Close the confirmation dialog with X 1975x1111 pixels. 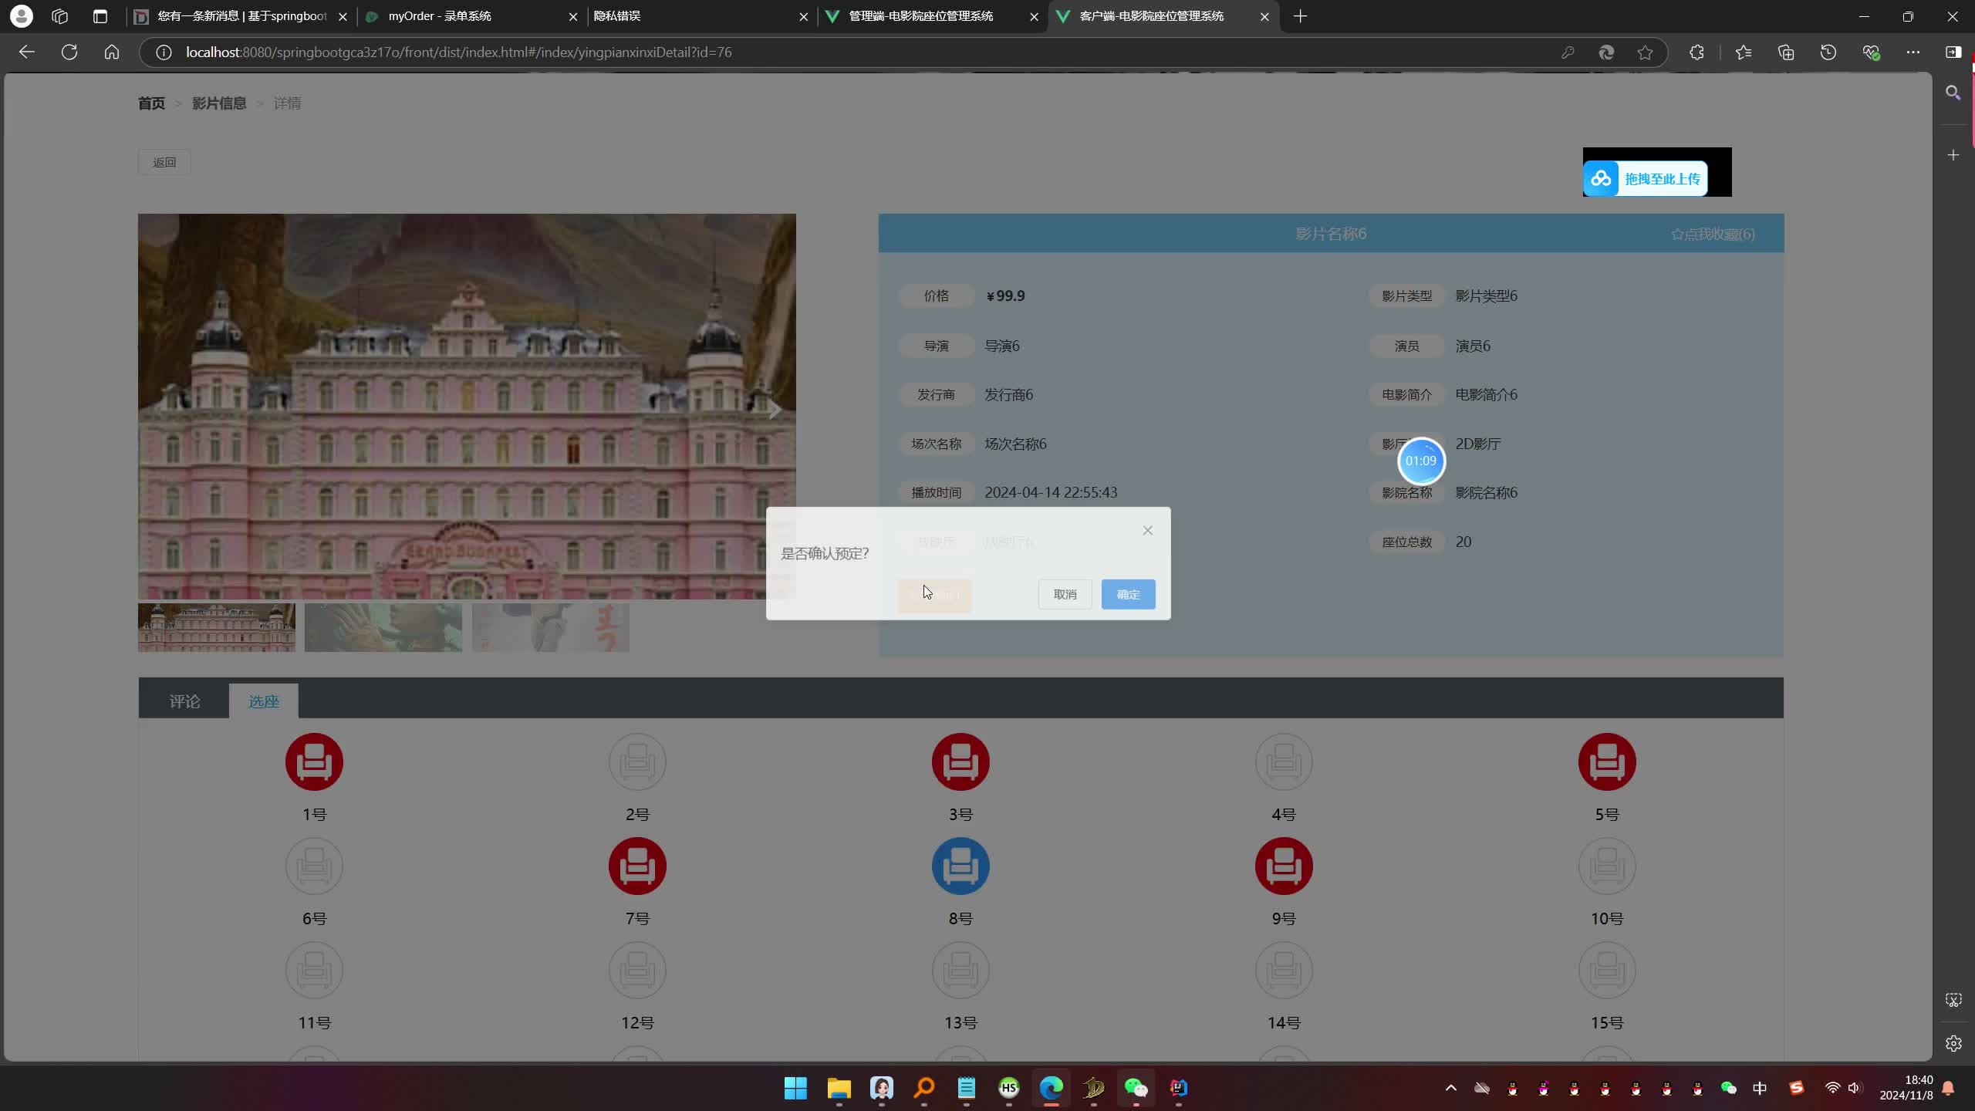[1148, 530]
